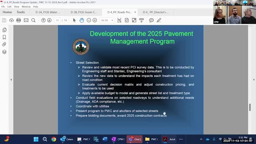The width and height of the screenshot is (256, 144).
Task: Expand the right tools pane arrow
Action: 254,80
